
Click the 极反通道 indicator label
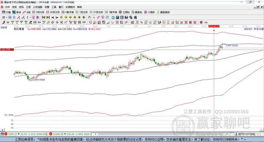click(x=19, y=29)
